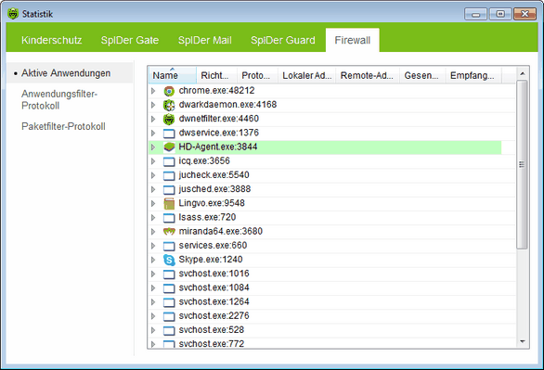Click the chrome.exe Chrome icon
This screenshot has height=370, width=544.
tap(169, 91)
